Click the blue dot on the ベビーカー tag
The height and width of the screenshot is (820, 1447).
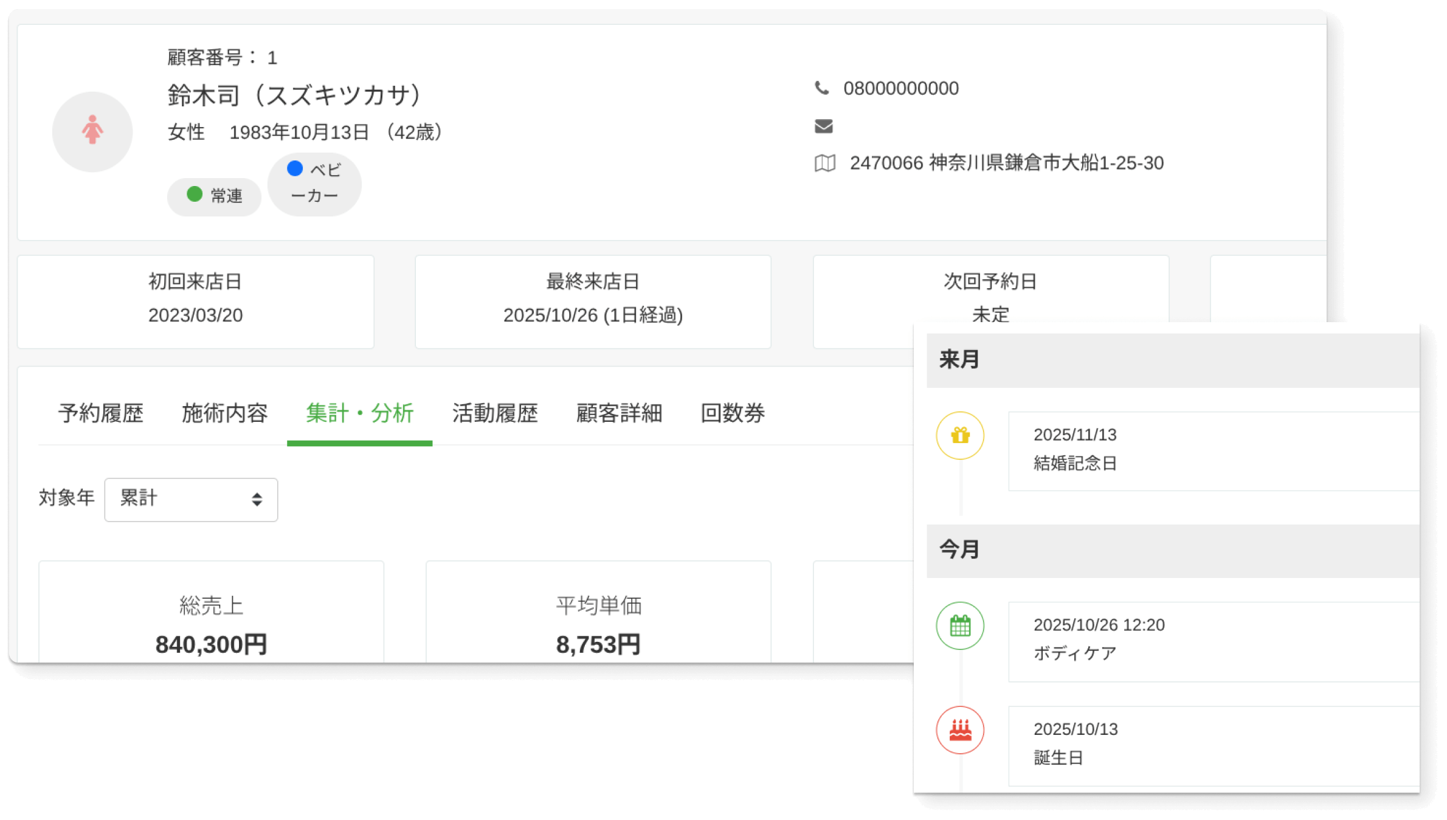295,169
